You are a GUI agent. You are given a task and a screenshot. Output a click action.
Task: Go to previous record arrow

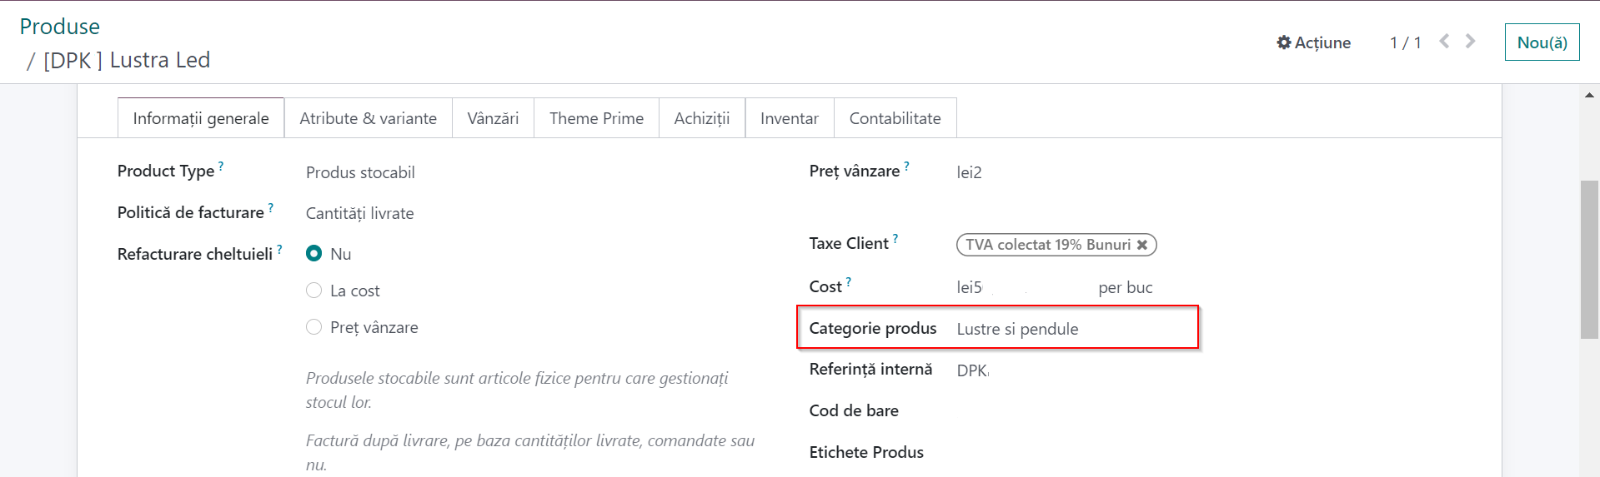1444,41
